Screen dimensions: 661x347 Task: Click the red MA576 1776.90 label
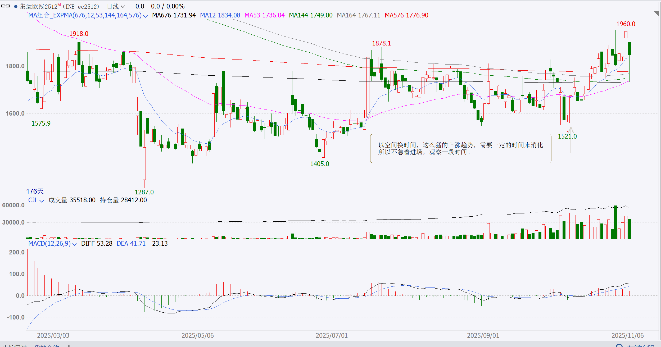pyautogui.click(x=406, y=15)
